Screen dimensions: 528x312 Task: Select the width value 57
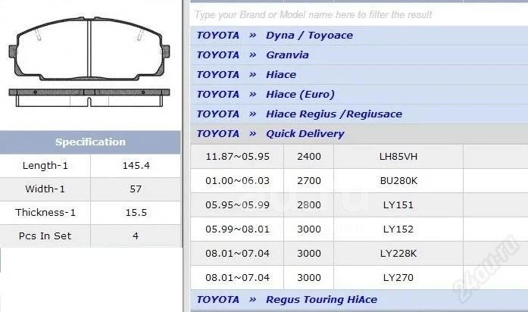point(136,189)
